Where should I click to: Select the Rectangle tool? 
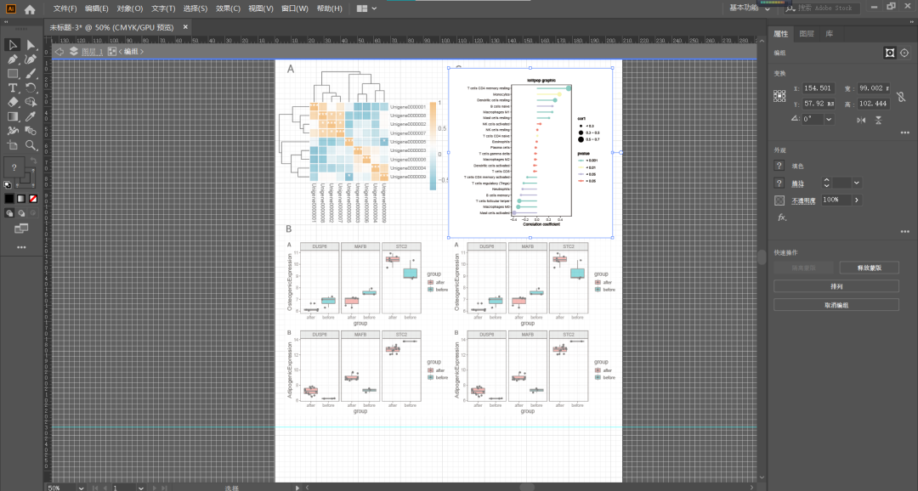12,74
